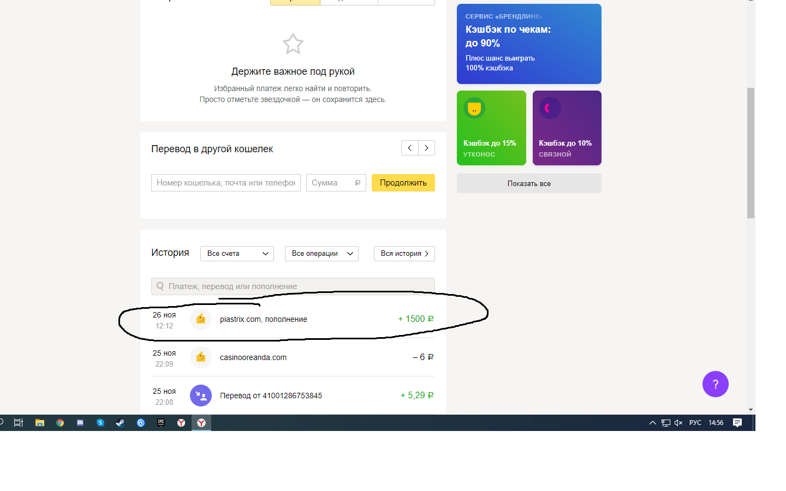Click the purple incoming transfer icon
786x491 pixels.
[201, 396]
